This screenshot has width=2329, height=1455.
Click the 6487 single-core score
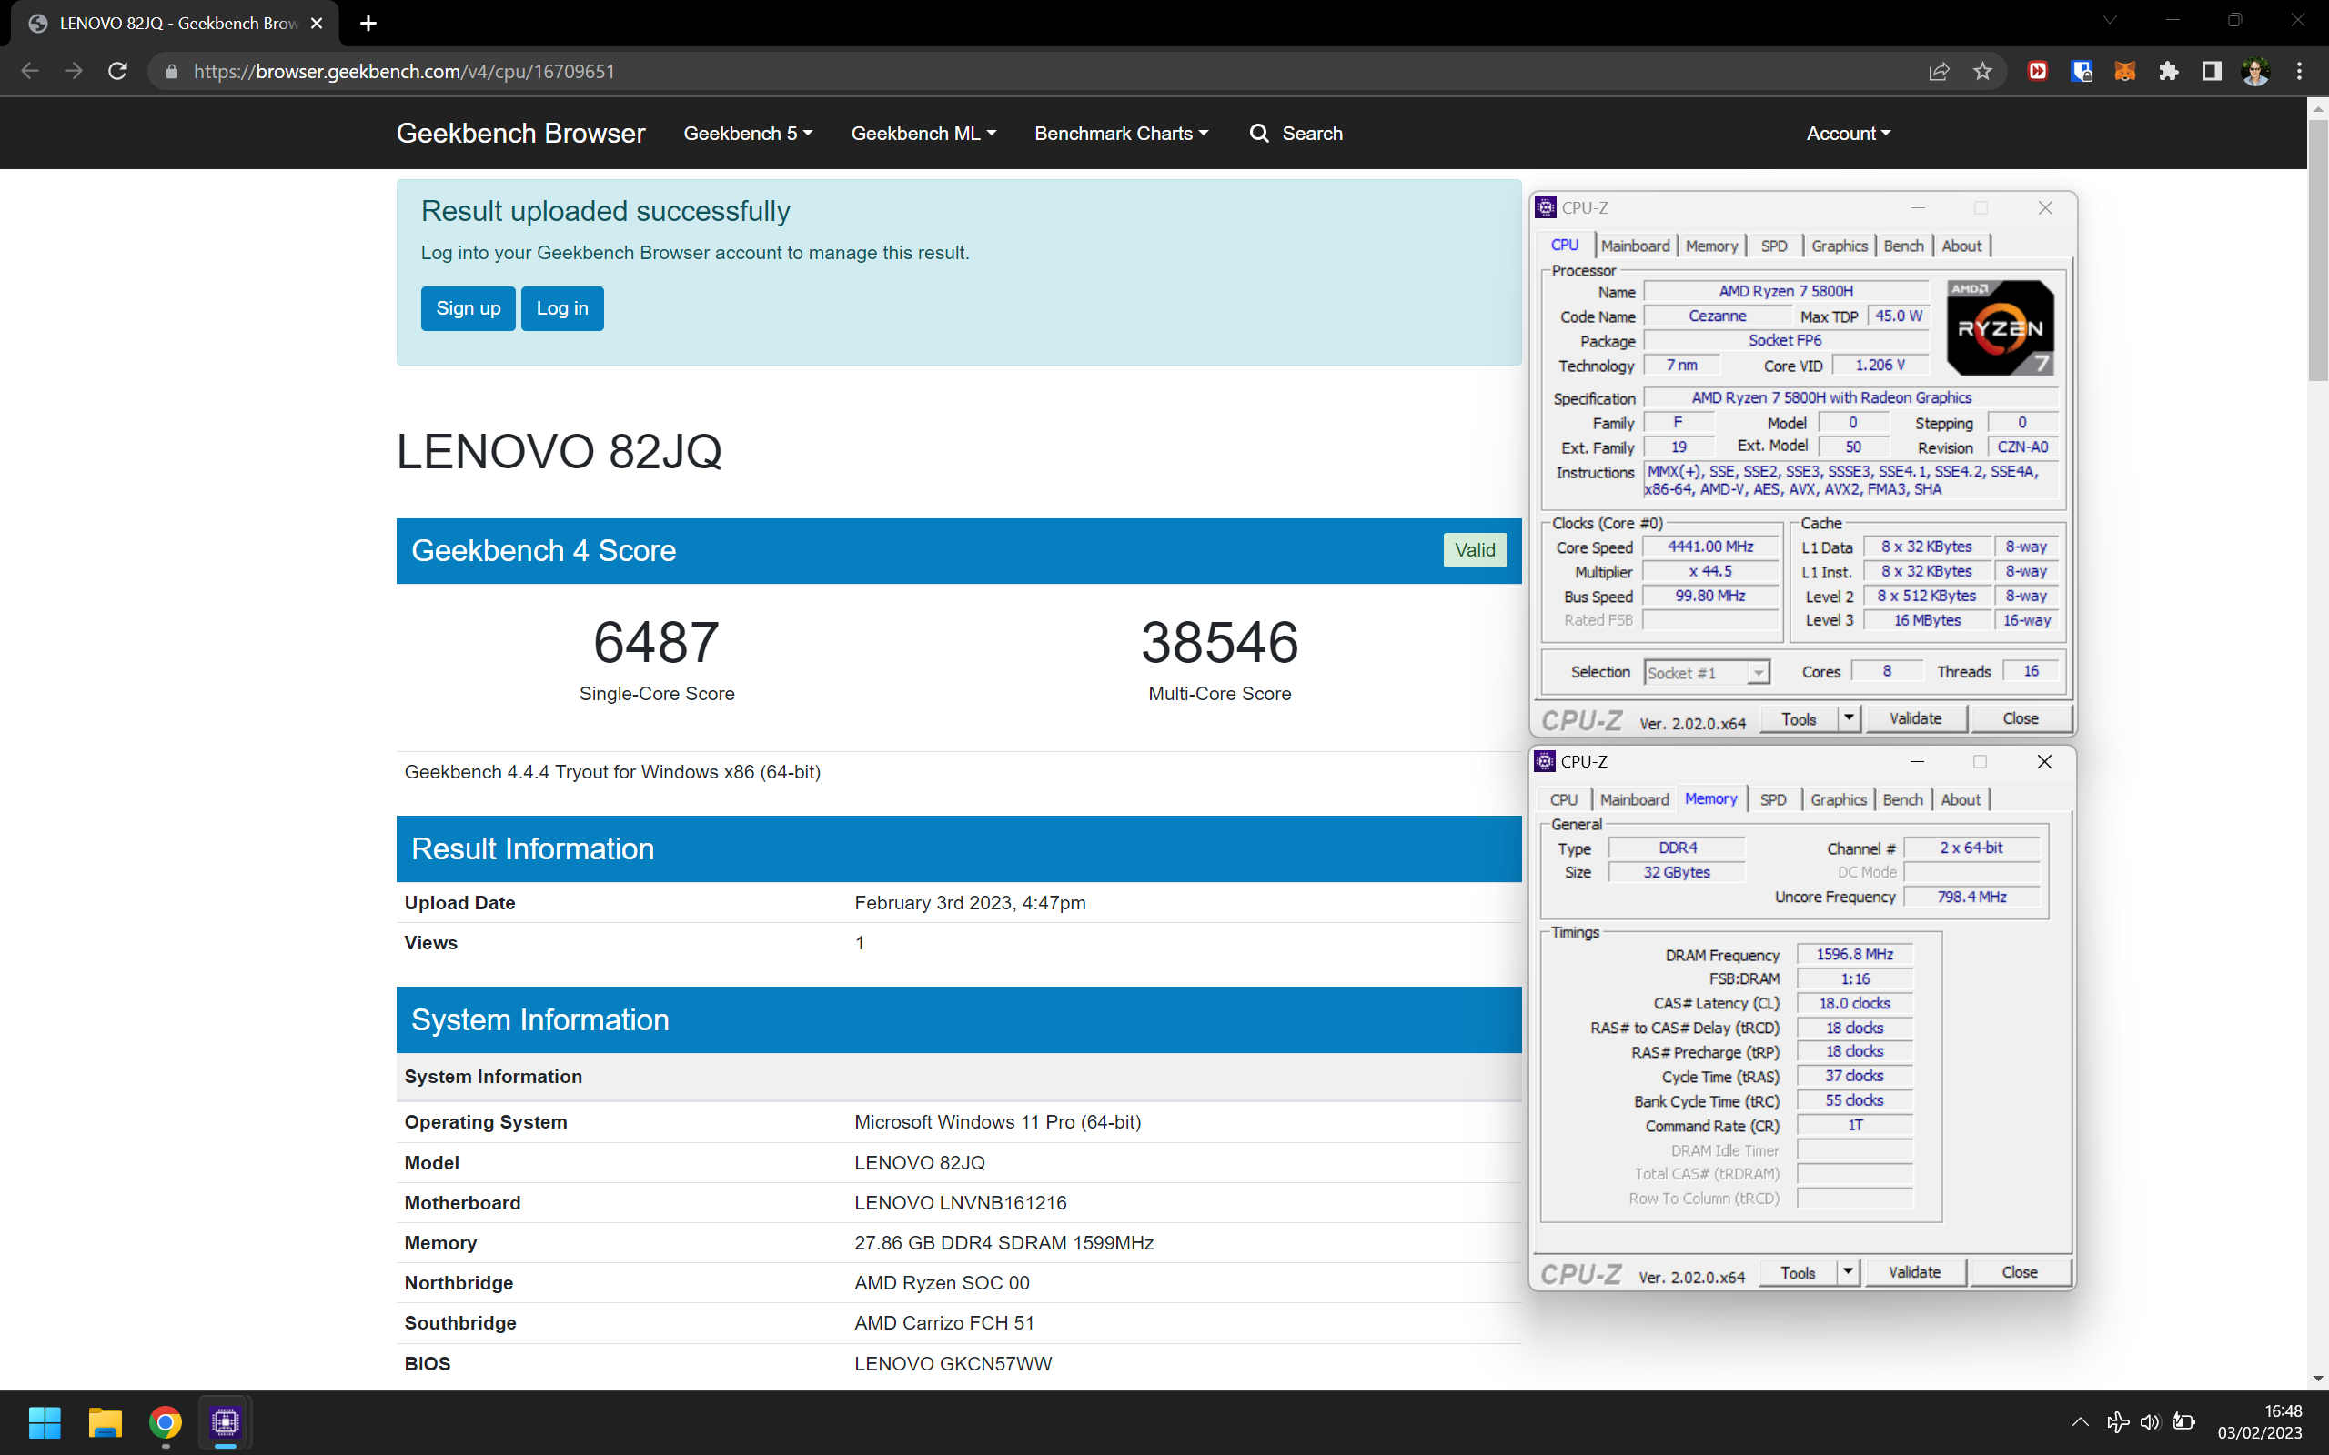[656, 642]
